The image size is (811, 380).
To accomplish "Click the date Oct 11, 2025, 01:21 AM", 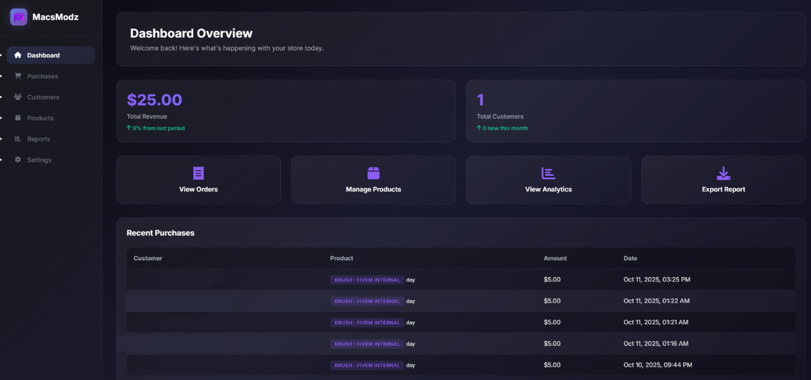I will (x=656, y=322).
